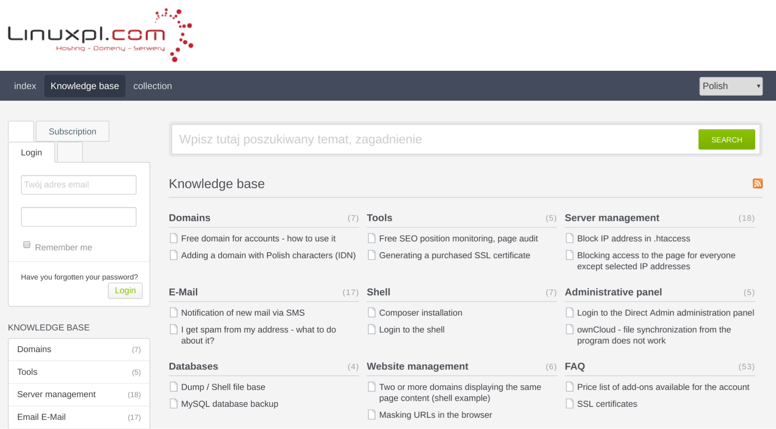The width and height of the screenshot is (776, 429).
Task: Click the SEARCH button
Action: (726, 139)
